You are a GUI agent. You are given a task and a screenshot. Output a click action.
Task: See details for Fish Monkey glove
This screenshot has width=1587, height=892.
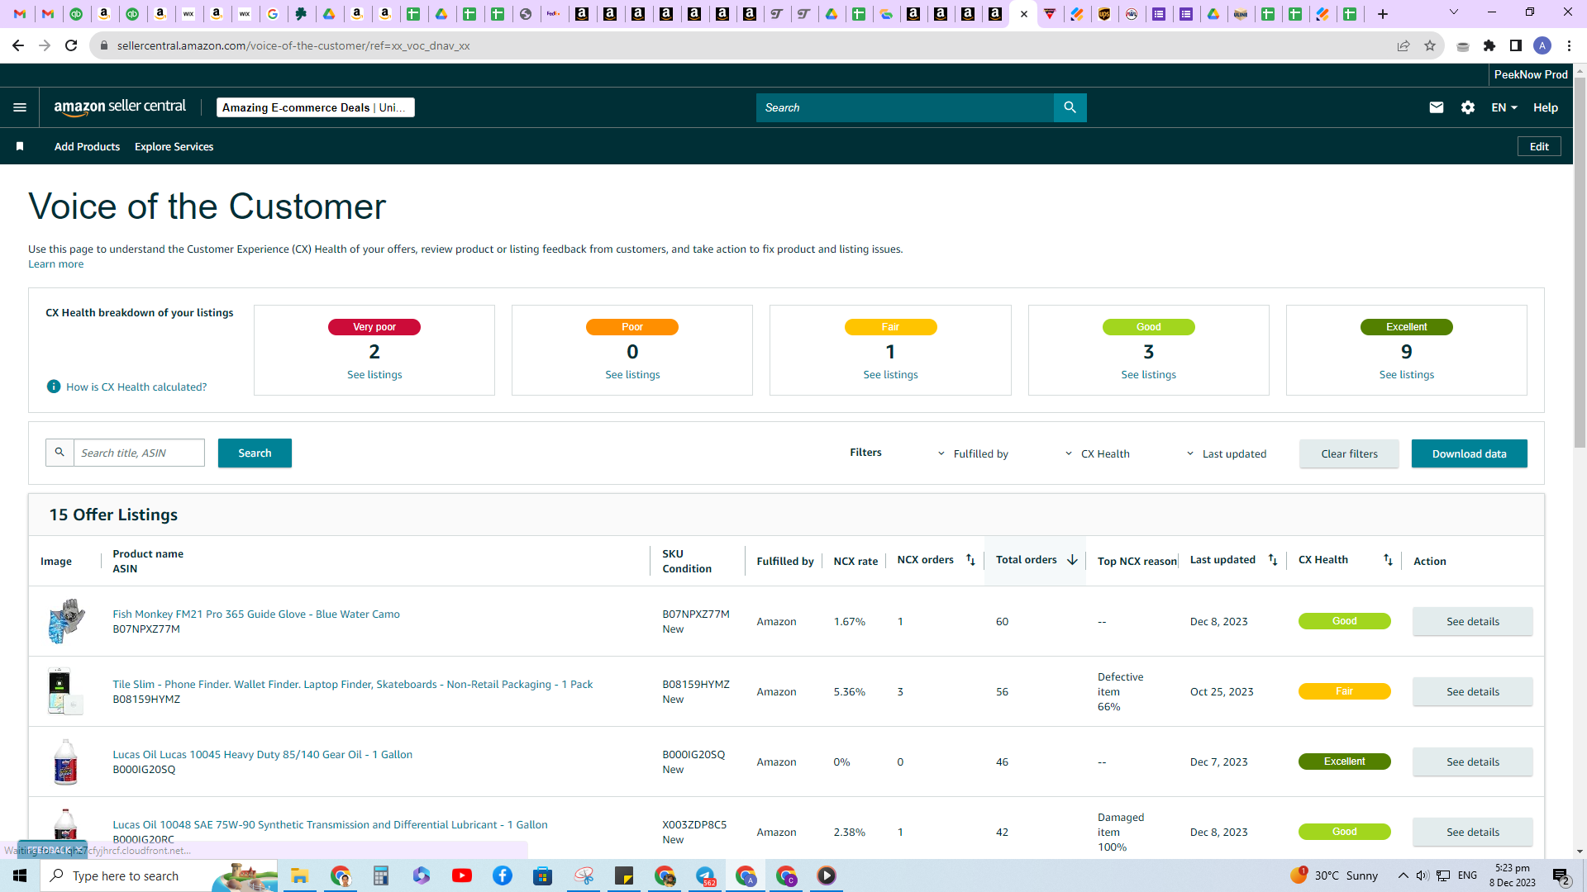tap(1472, 621)
